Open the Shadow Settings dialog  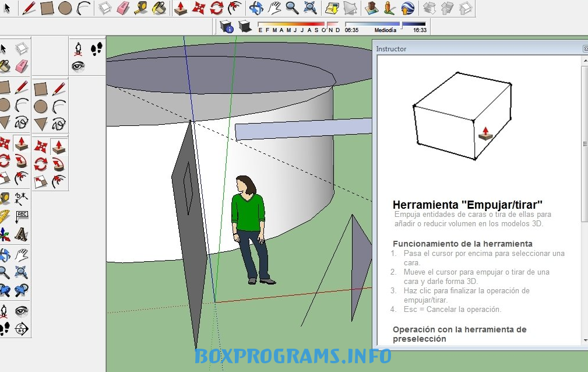[x=227, y=26]
